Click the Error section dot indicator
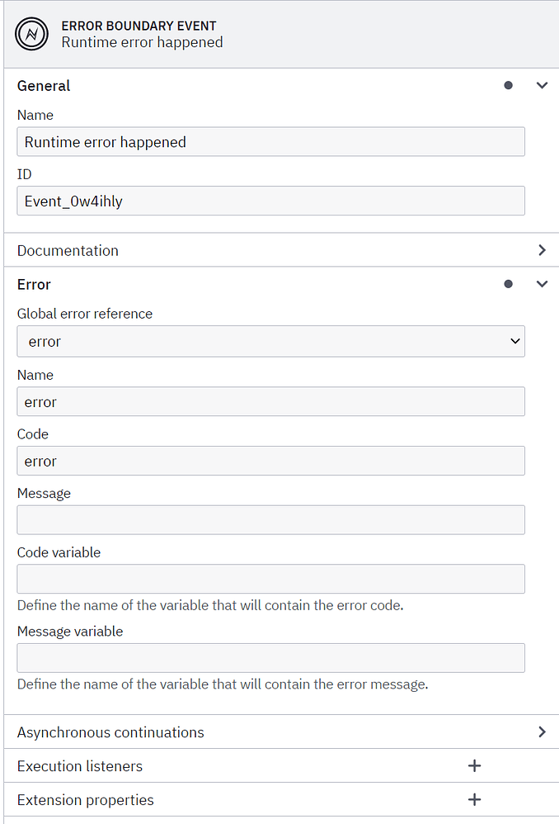 [x=508, y=284]
